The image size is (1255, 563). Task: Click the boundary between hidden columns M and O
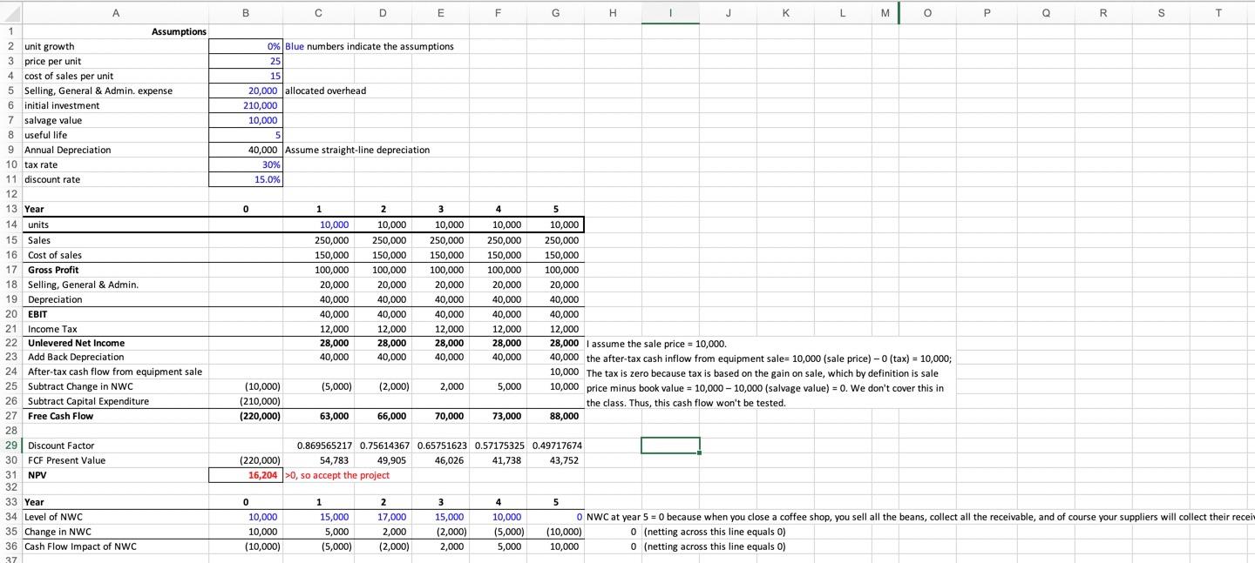tap(898, 13)
